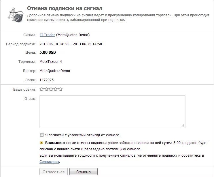The height and width of the screenshot is (177, 214).
Task: Rate signal with the first star
Action: (42, 89)
